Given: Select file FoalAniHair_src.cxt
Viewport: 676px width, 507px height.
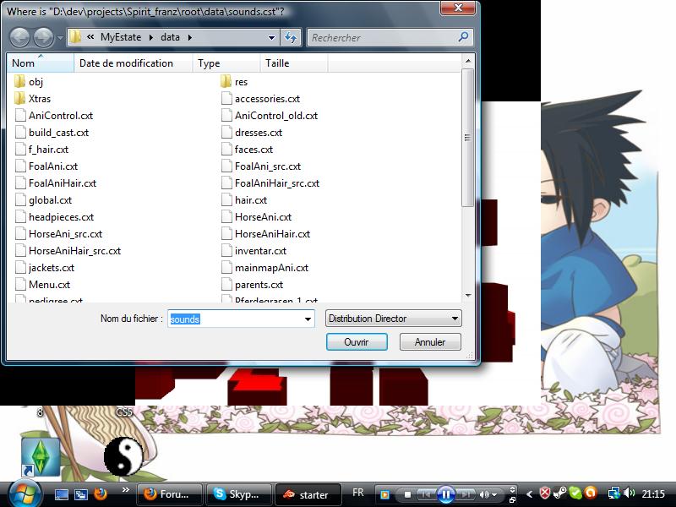Looking at the screenshot, I should point(270,183).
